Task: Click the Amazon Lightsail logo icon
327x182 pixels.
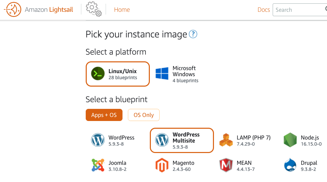Action: click(x=12, y=9)
